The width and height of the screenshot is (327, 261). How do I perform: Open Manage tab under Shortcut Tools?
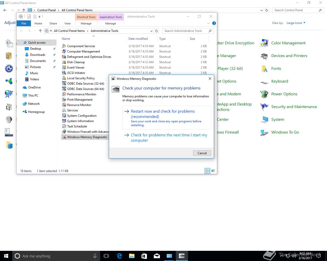click(x=86, y=23)
